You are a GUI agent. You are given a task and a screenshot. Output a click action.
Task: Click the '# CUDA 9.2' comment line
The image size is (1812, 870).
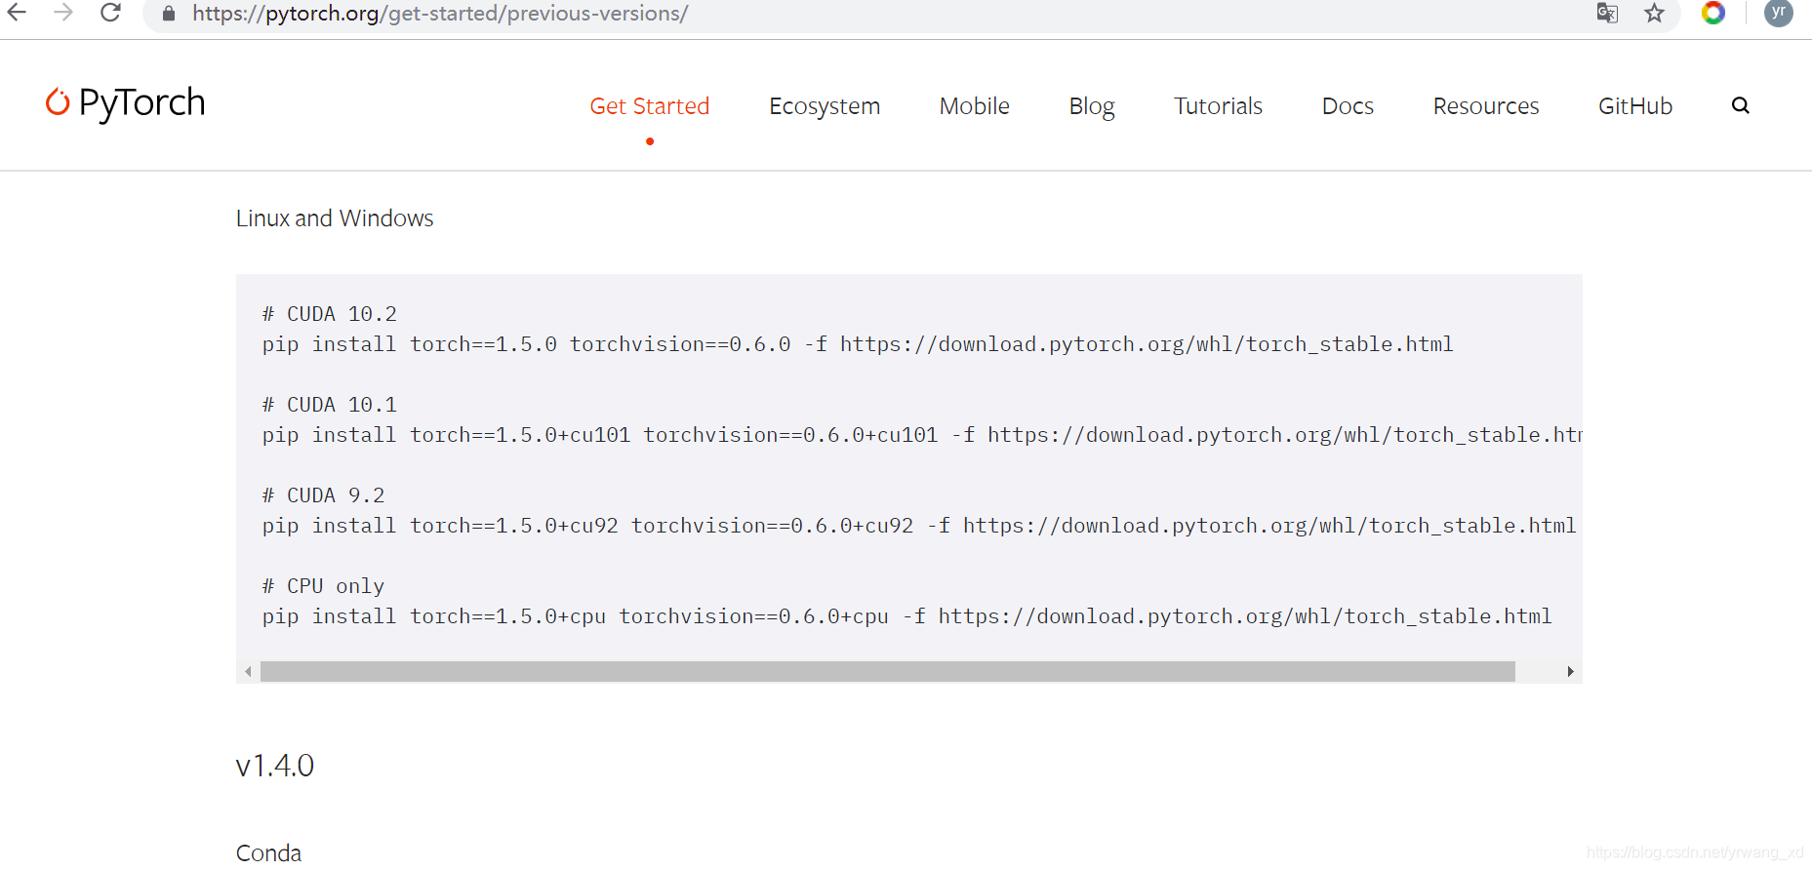click(x=324, y=495)
